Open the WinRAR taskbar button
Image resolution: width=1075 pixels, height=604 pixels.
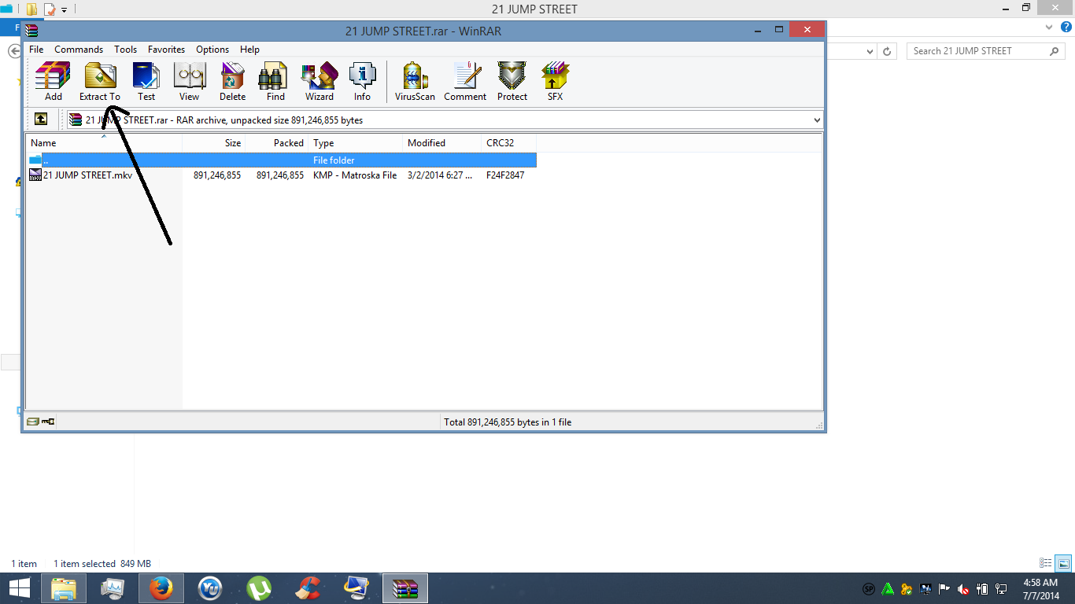(x=405, y=588)
